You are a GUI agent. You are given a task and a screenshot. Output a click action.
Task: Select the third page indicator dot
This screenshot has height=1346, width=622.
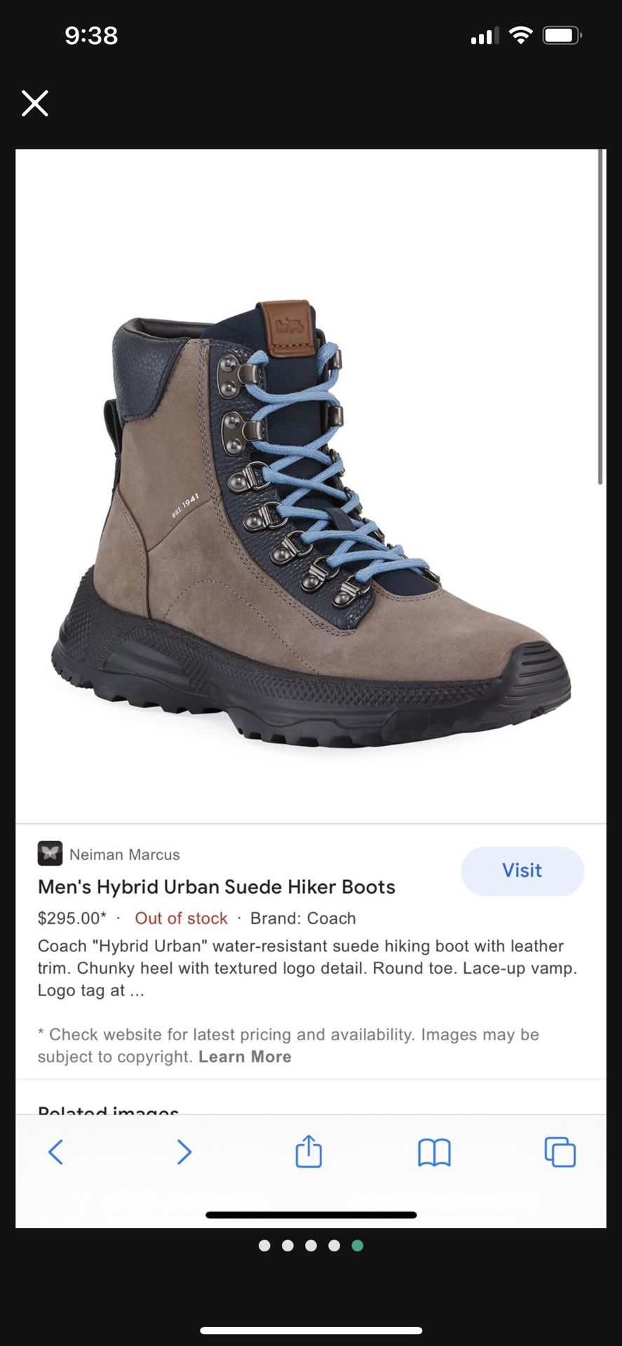(x=311, y=1246)
